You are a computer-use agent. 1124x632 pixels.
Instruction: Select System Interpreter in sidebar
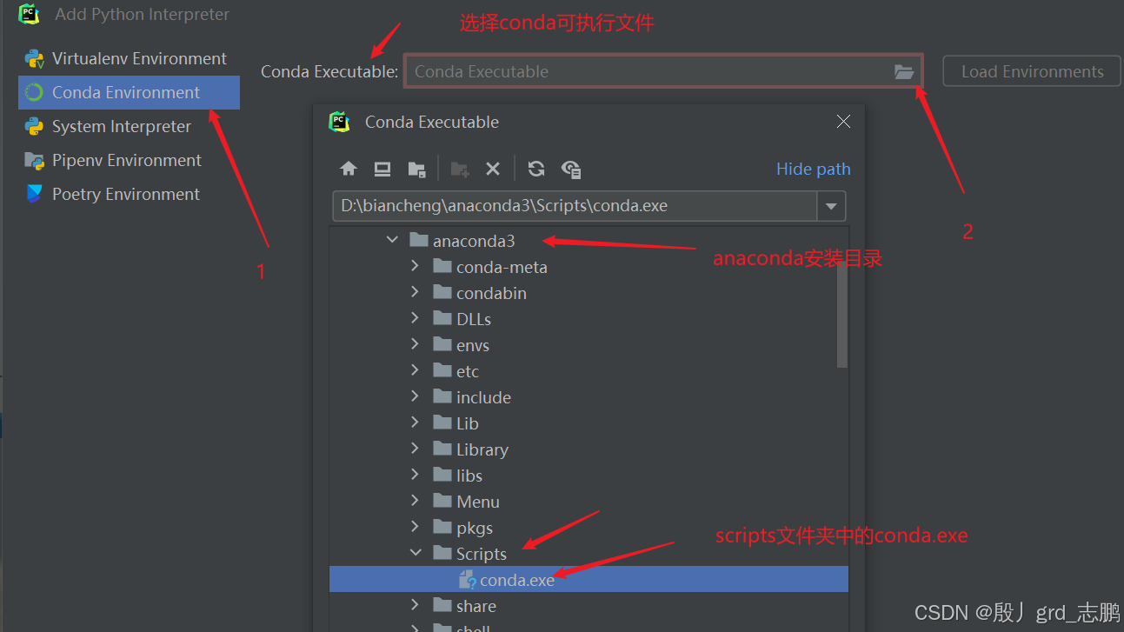click(129, 126)
